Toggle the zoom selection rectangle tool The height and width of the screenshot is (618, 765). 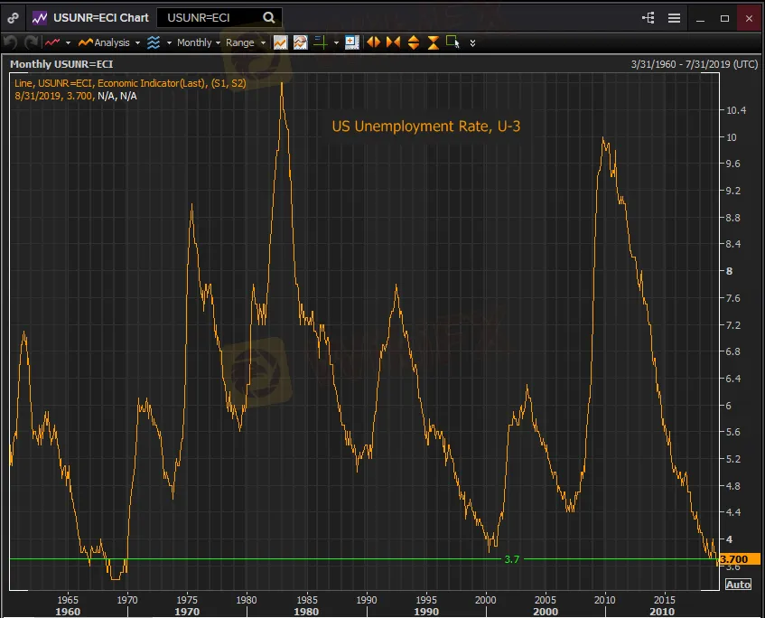coord(452,42)
